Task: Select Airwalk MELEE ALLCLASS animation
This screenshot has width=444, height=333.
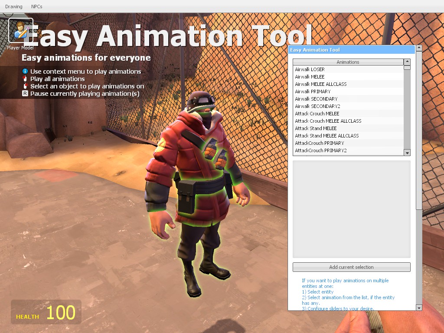Action: tap(348, 84)
